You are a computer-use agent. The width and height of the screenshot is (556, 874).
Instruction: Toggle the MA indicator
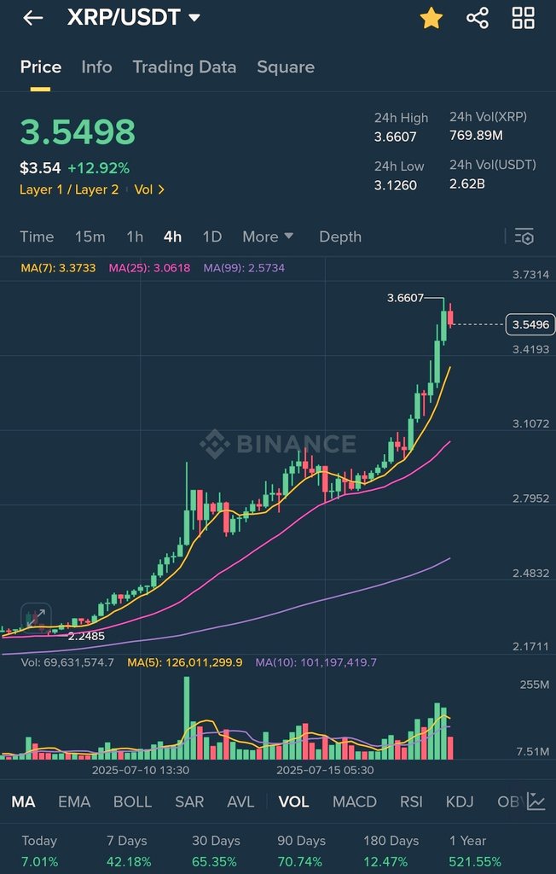point(23,801)
